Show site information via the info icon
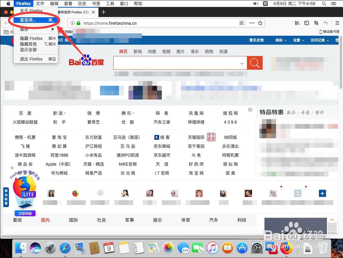This screenshot has height=258, width=343. (73, 23)
